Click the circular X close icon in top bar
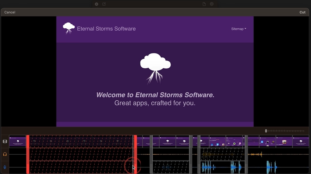The image size is (311, 174). click(96, 4)
